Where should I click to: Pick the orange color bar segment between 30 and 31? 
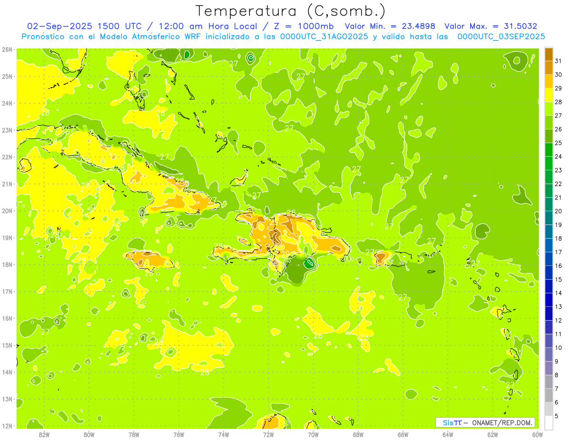pos(549,68)
